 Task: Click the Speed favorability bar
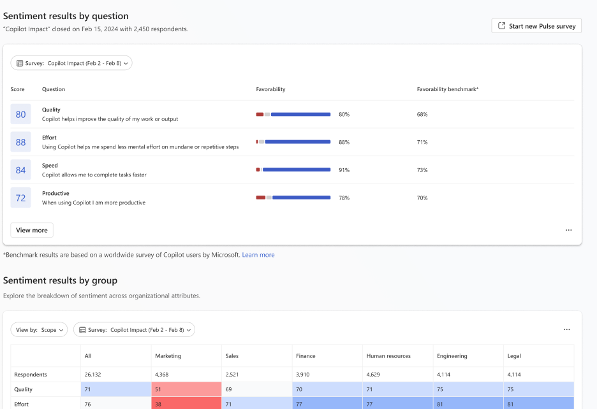293,169
